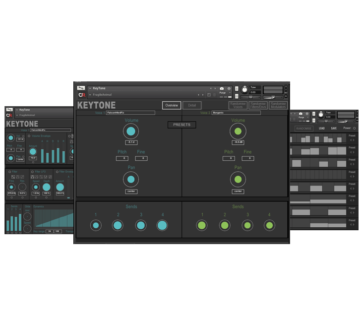Click Voice 1 Volume knob

[x=131, y=131]
